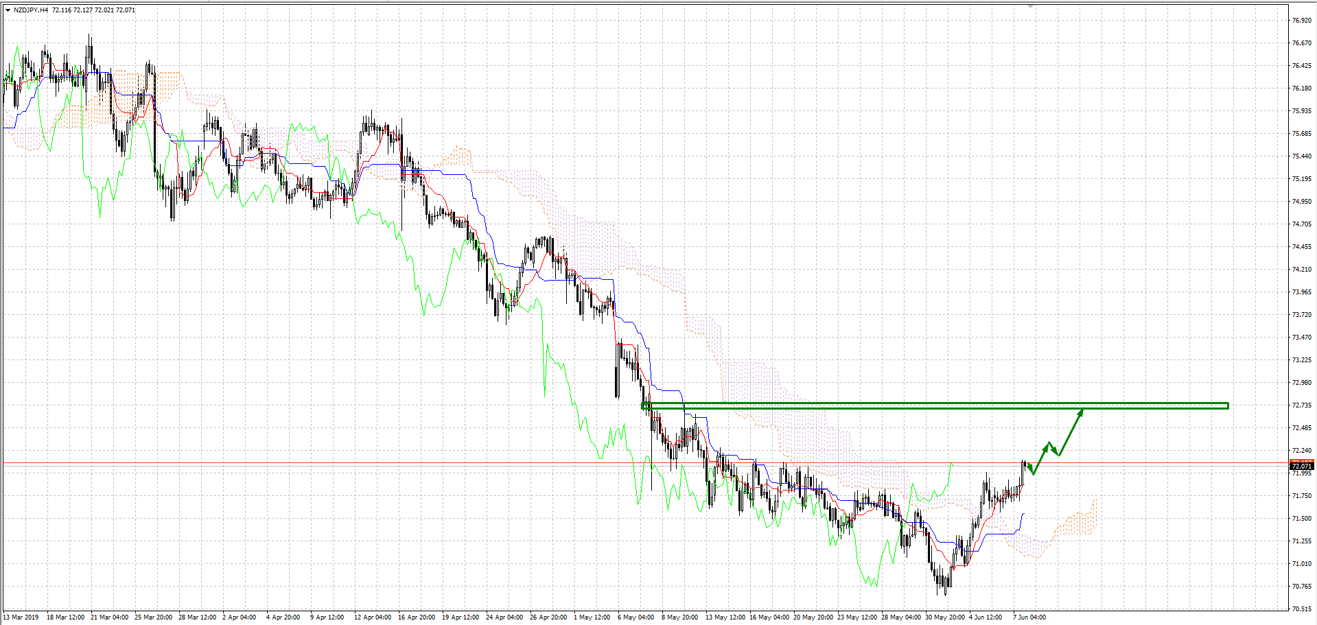Open the chart menu triangle beside NZDJPY,H4
1317x625 pixels.
tap(8, 10)
